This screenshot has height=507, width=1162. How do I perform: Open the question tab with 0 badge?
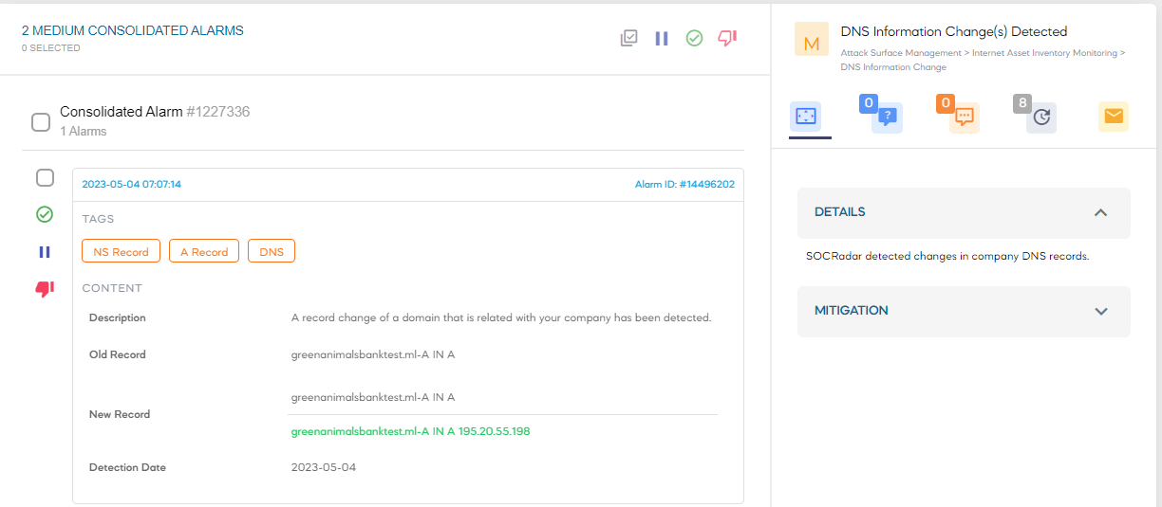tap(885, 117)
